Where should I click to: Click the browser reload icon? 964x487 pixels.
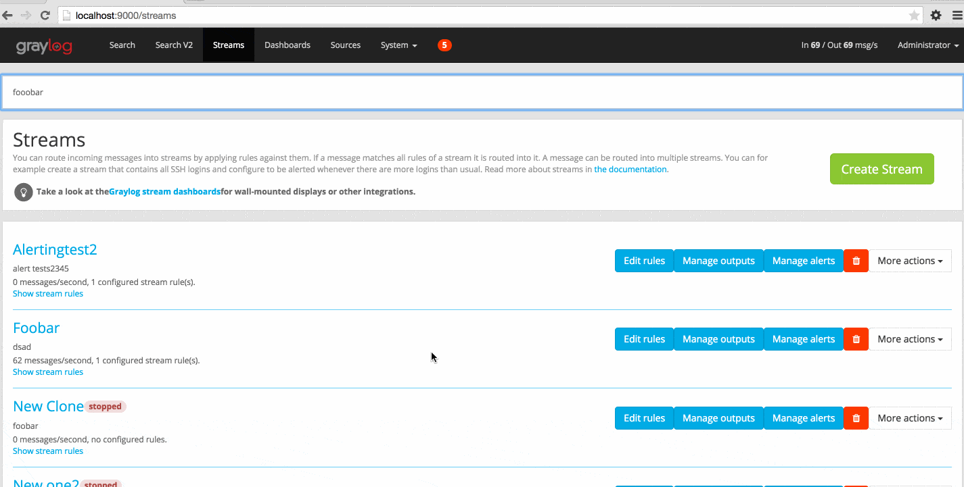[45, 15]
